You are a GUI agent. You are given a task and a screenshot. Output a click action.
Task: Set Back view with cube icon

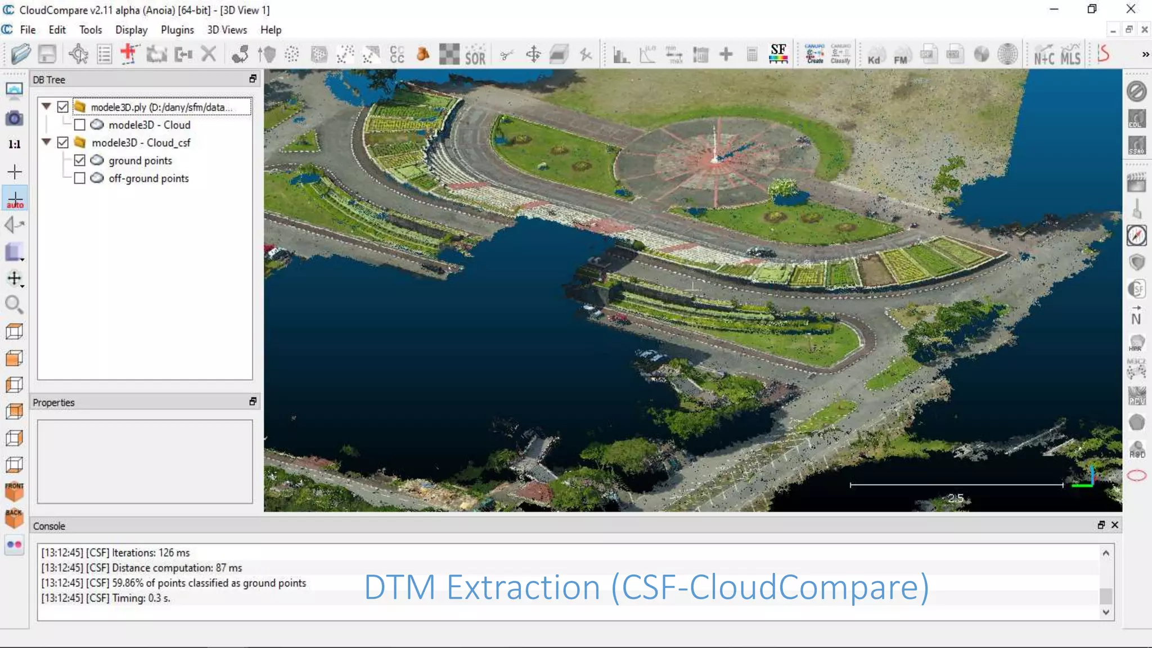coord(15,517)
